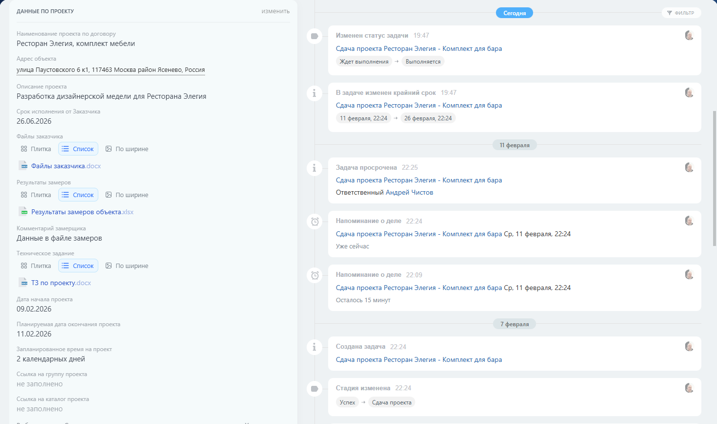The image size is (717, 424).
Task: Switch Результаты замеров to По ширине view
Action: coord(127,195)
